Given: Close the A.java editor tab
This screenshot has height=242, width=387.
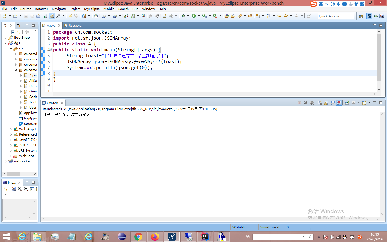Looking at the screenshot, I should 59,26.
